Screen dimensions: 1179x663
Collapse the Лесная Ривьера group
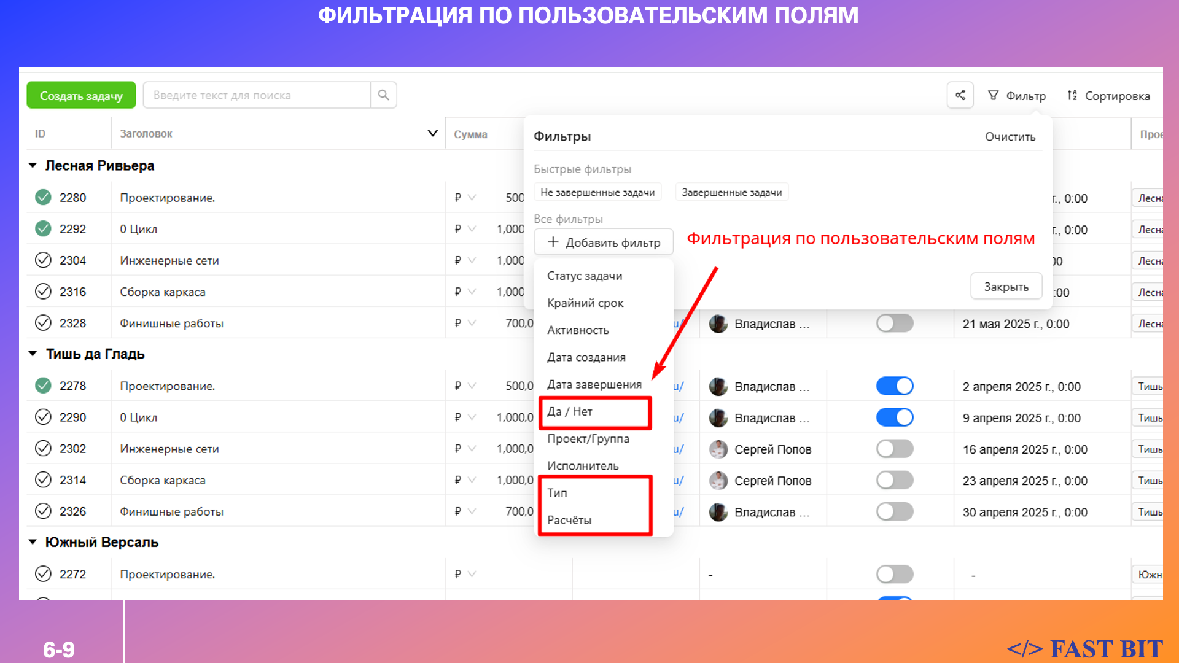click(33, 166)
